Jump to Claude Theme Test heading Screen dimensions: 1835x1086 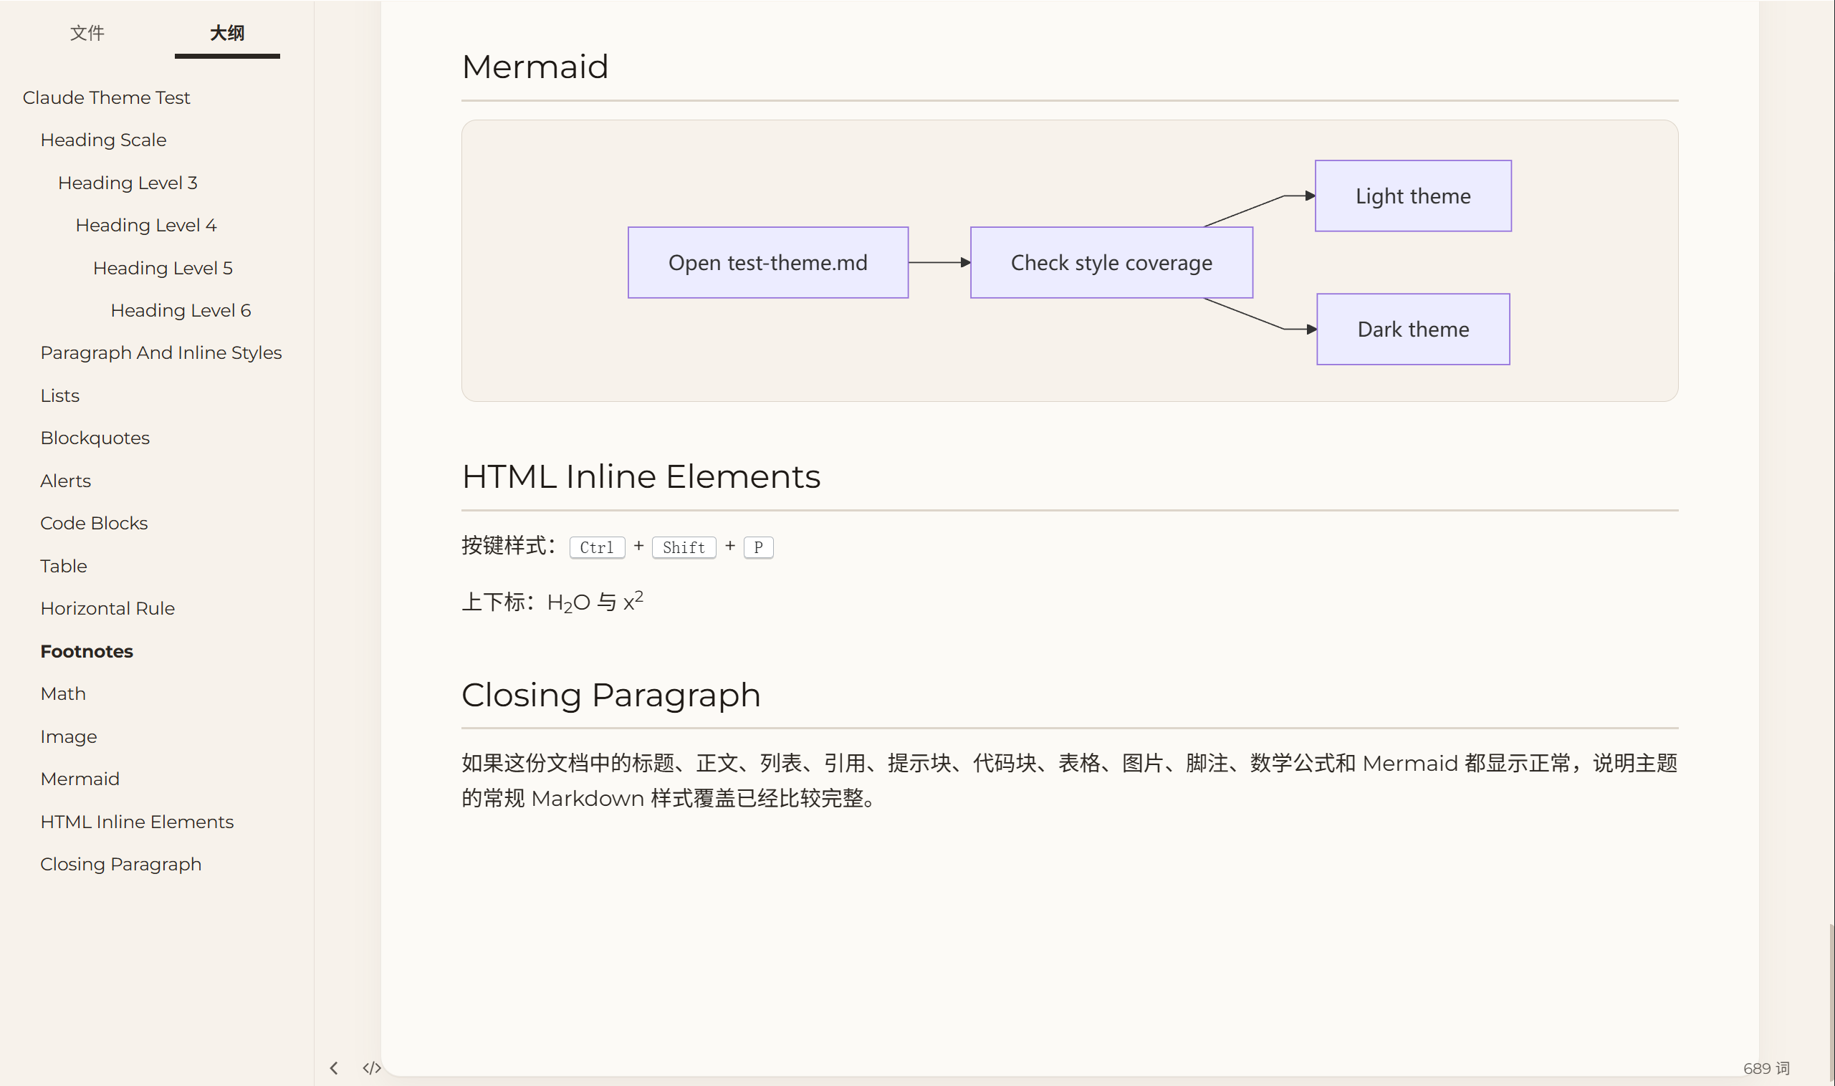pyautogui.click(x=106, y=97)
